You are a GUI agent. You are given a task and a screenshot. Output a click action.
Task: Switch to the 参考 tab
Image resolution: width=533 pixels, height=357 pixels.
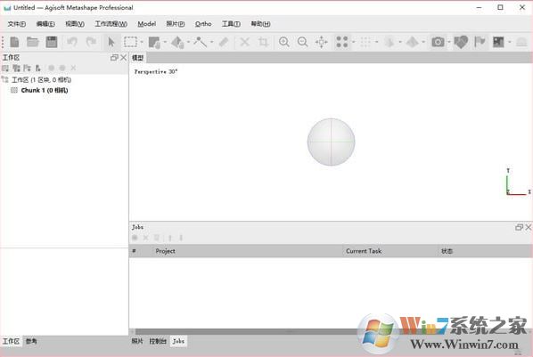[x=31, y=341]
